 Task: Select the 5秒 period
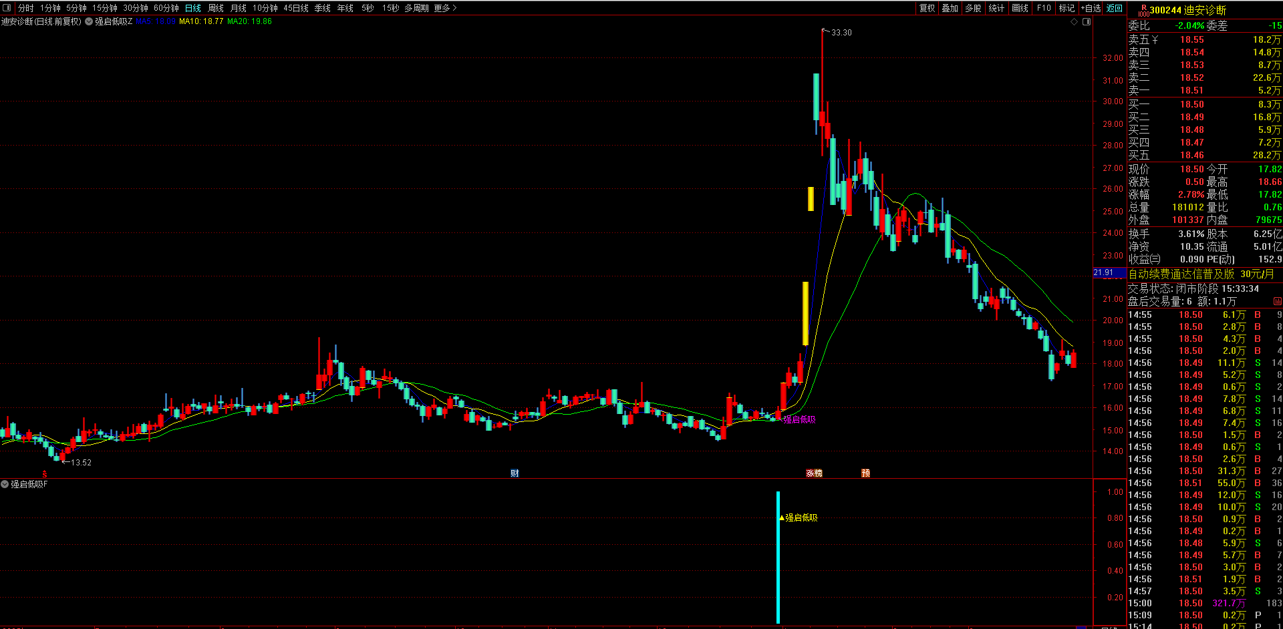tap(368, 8)
